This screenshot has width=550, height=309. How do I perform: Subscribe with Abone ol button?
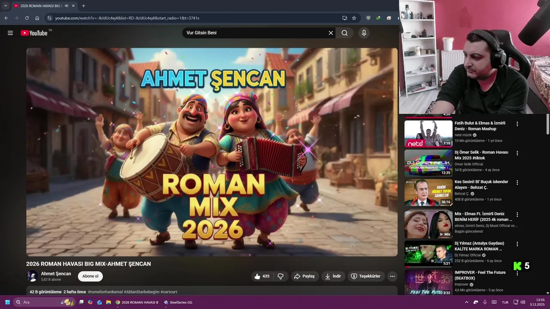(x=90, y=276)
